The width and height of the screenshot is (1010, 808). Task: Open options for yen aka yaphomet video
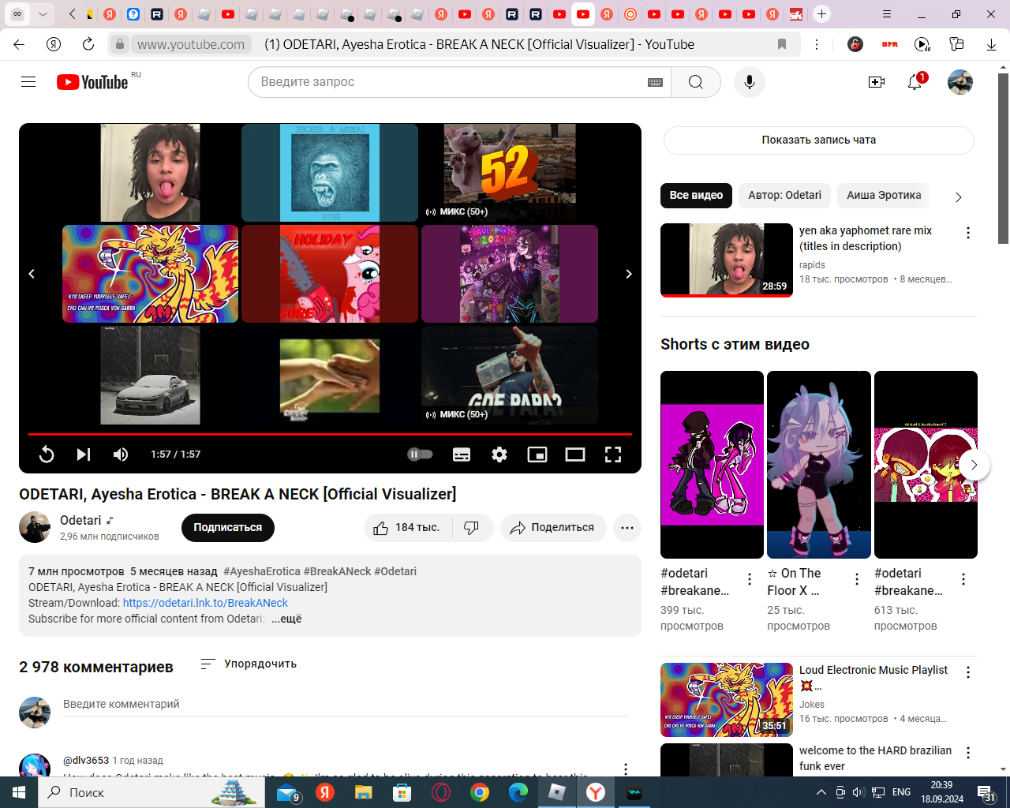[x=968, y=233]
